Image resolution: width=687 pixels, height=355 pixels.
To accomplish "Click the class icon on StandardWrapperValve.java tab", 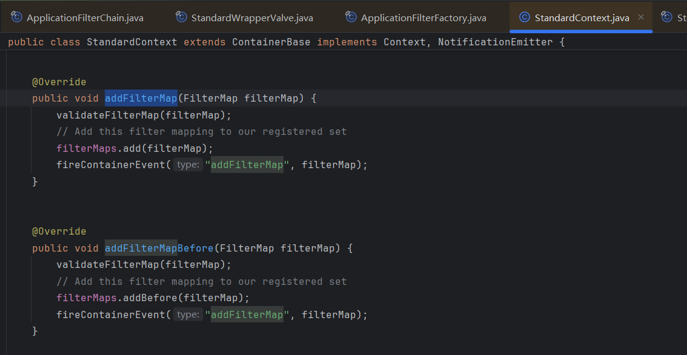I will pyautogui.click(x=181, y=18).
